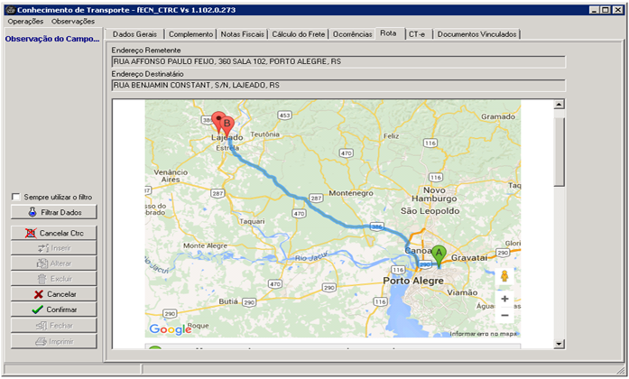
Task: Click the 453 highway shield on map
Action: pyautogui.click(x=284, y=116)
